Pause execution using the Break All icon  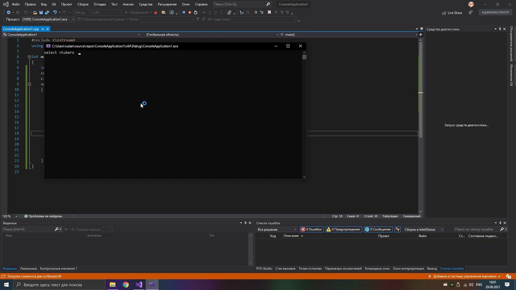[x=183, y=12]
